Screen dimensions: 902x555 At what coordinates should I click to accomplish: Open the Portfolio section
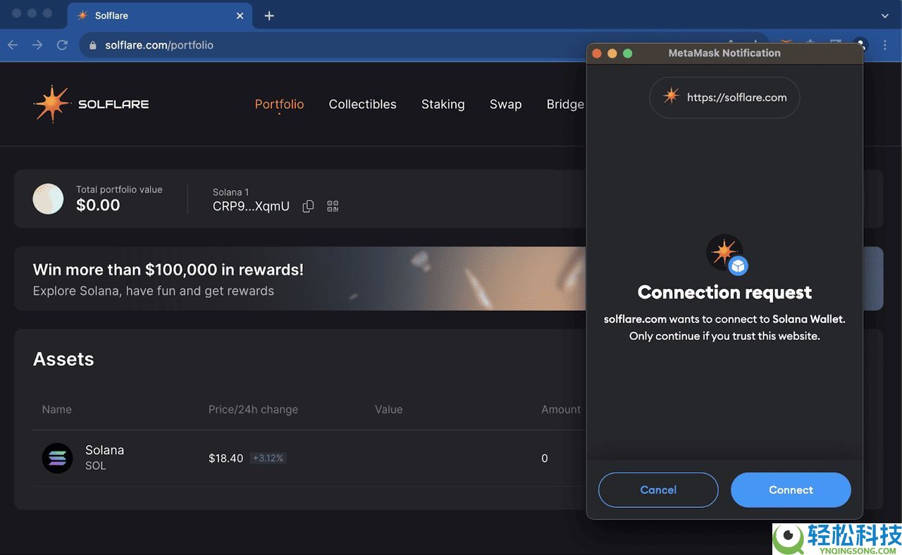point(279,104)
